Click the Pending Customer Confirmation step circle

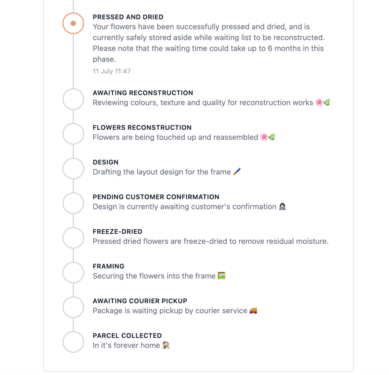[x=73, y=203]
